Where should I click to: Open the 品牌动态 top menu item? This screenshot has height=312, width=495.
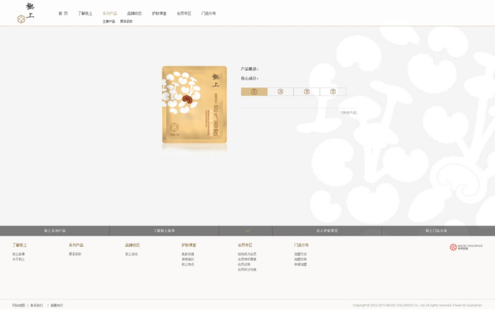(134, 13)
